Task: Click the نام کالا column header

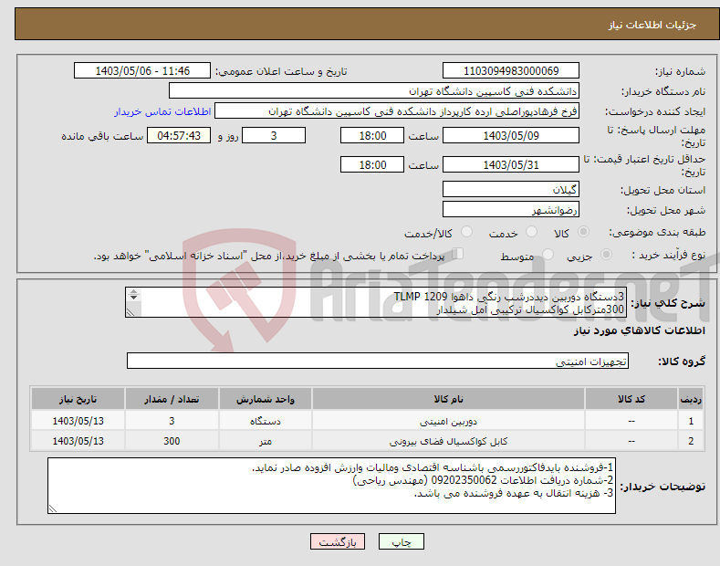Action: (448, 399)
